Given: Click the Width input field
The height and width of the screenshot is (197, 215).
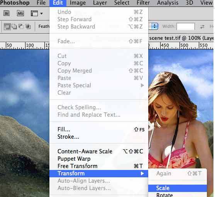Looking at the screenshot, I should point(186,27).
